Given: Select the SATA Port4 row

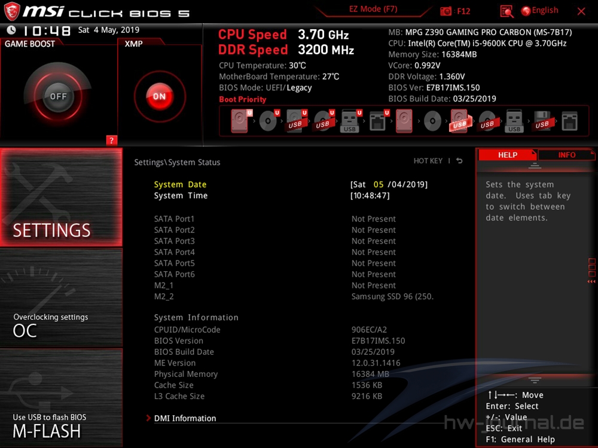Looking at the screenshot, I should point(275,252).
